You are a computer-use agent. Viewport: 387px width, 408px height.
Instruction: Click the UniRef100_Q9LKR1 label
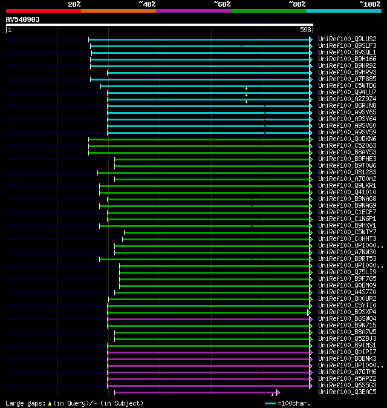point(347,185)
